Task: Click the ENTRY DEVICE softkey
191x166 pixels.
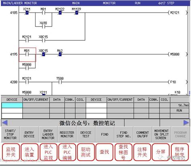Action: (29, 134)
